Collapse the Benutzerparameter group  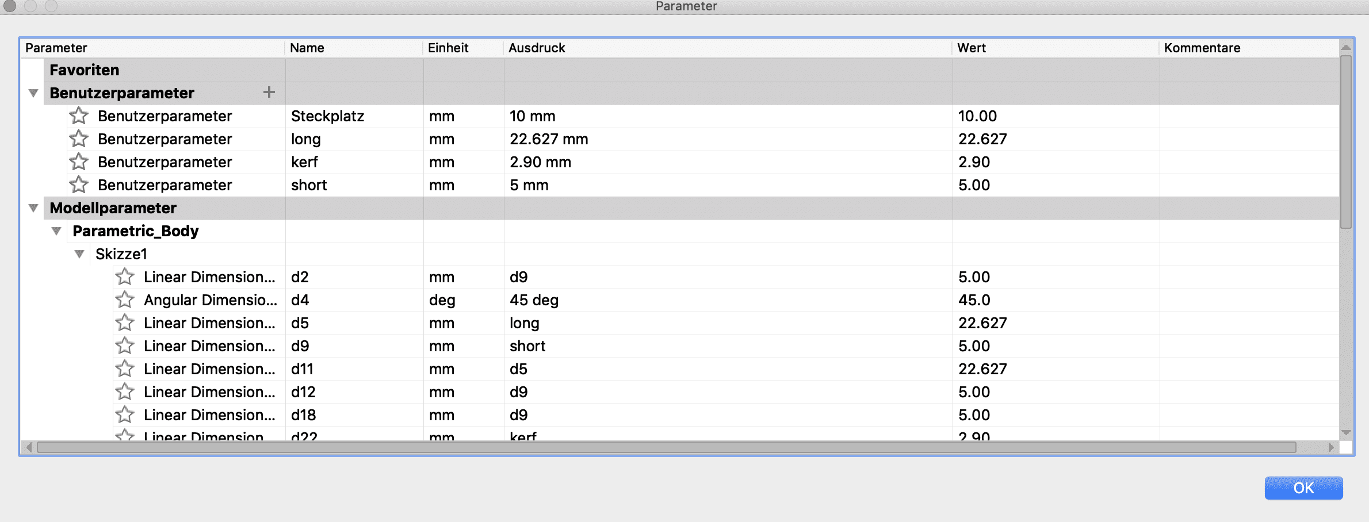point(33,93)
